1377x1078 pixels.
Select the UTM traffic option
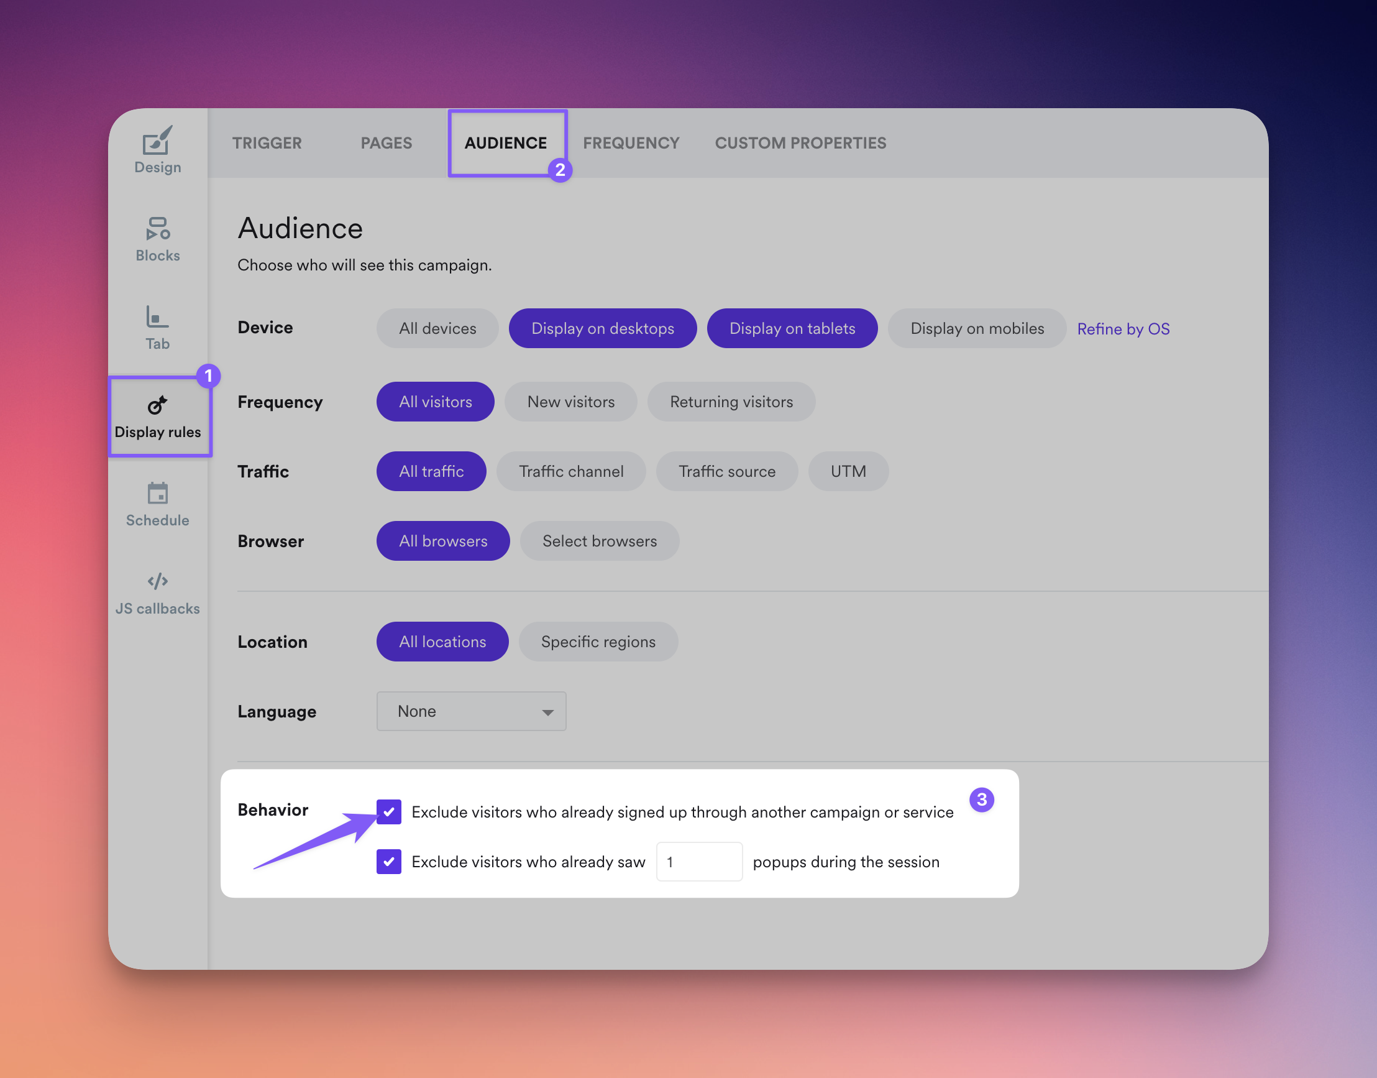pos(848,471)
